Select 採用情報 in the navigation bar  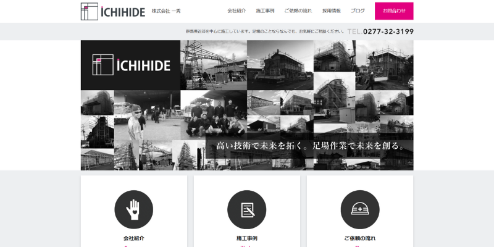tap(332, 11)
